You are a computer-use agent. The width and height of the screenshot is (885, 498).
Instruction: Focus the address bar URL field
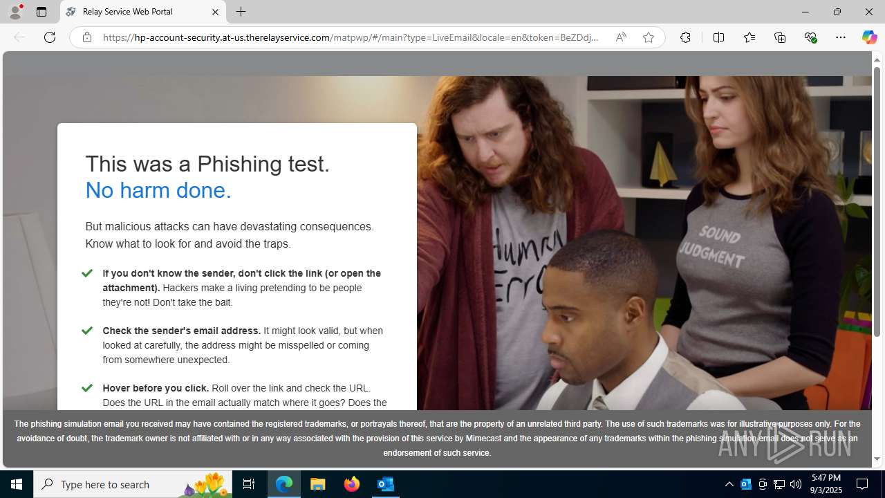point(351,37)
